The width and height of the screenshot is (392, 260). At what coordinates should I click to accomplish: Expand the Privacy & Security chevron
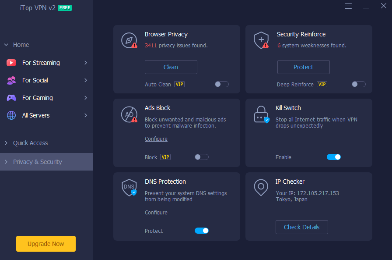6,162
